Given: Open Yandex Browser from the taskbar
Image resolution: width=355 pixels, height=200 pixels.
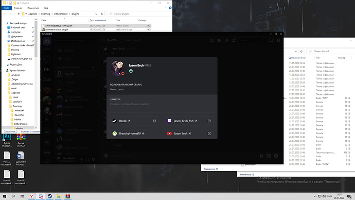Looking at the screenshot, I should pos(32,196).
